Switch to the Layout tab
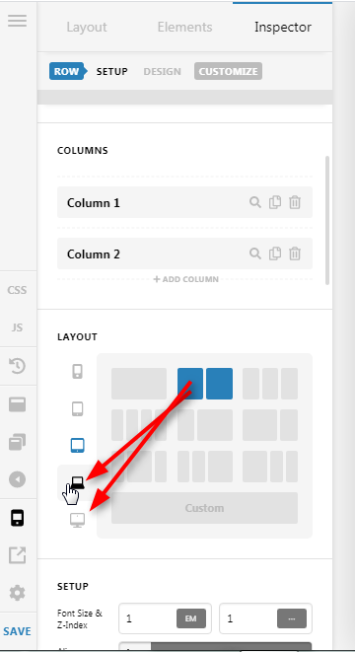Screen dimensions: 355x652 click(x=87, y=27)
